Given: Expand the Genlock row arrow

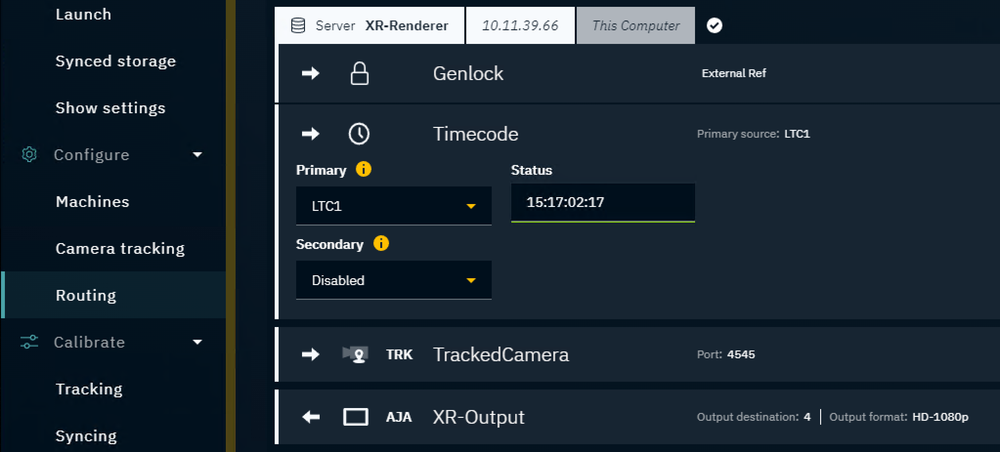Looking at the screenshot, I should pos(310,74).
